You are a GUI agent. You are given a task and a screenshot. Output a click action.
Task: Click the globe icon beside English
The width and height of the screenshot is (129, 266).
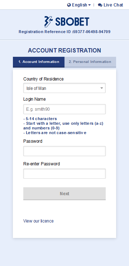[x=69, y=5]
